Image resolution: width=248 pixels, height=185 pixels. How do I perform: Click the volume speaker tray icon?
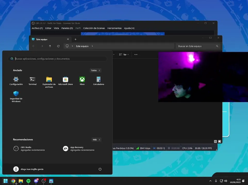coord(226,181)
